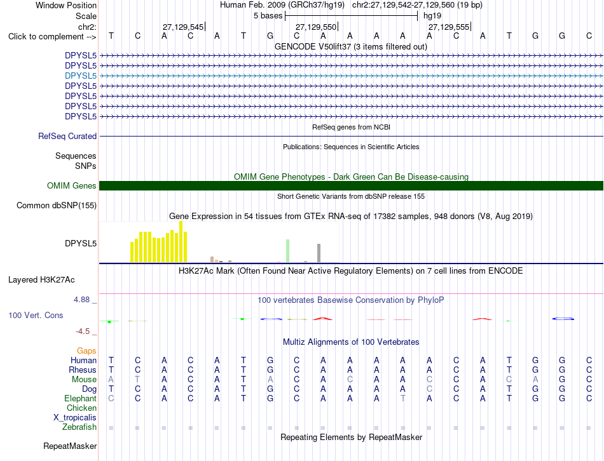The width and height of the screenshot is (604, 461).
Task: Click the -4.5 PhyloP lower scale value
Action: [83, 331]
